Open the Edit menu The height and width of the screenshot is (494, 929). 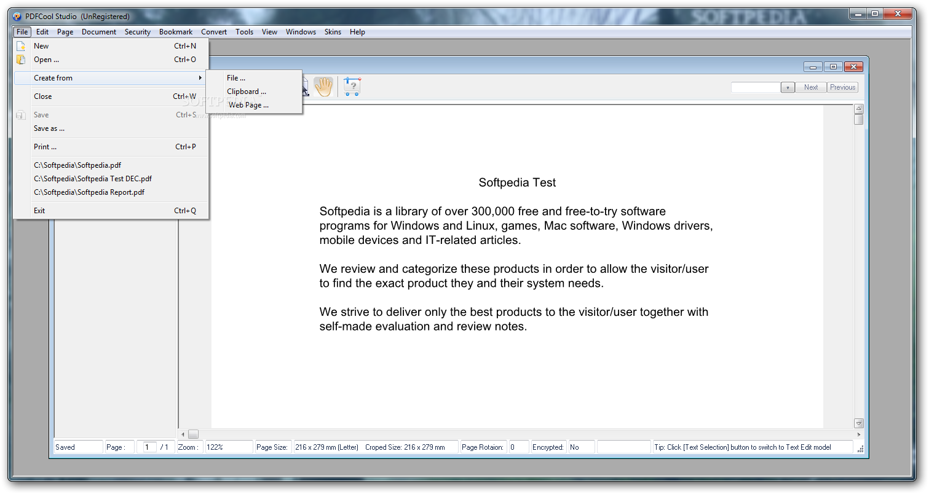point(42,32)
